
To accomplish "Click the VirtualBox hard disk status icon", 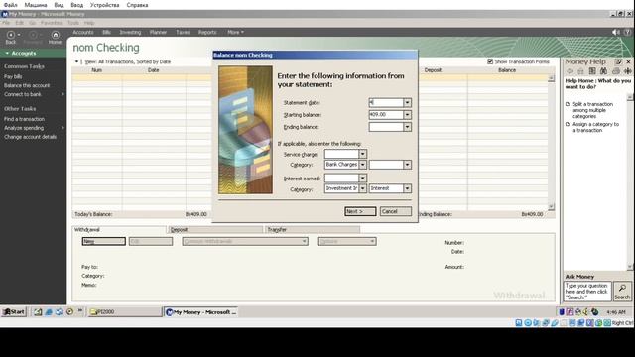I will pyautogui.click(x=519, y=323).
